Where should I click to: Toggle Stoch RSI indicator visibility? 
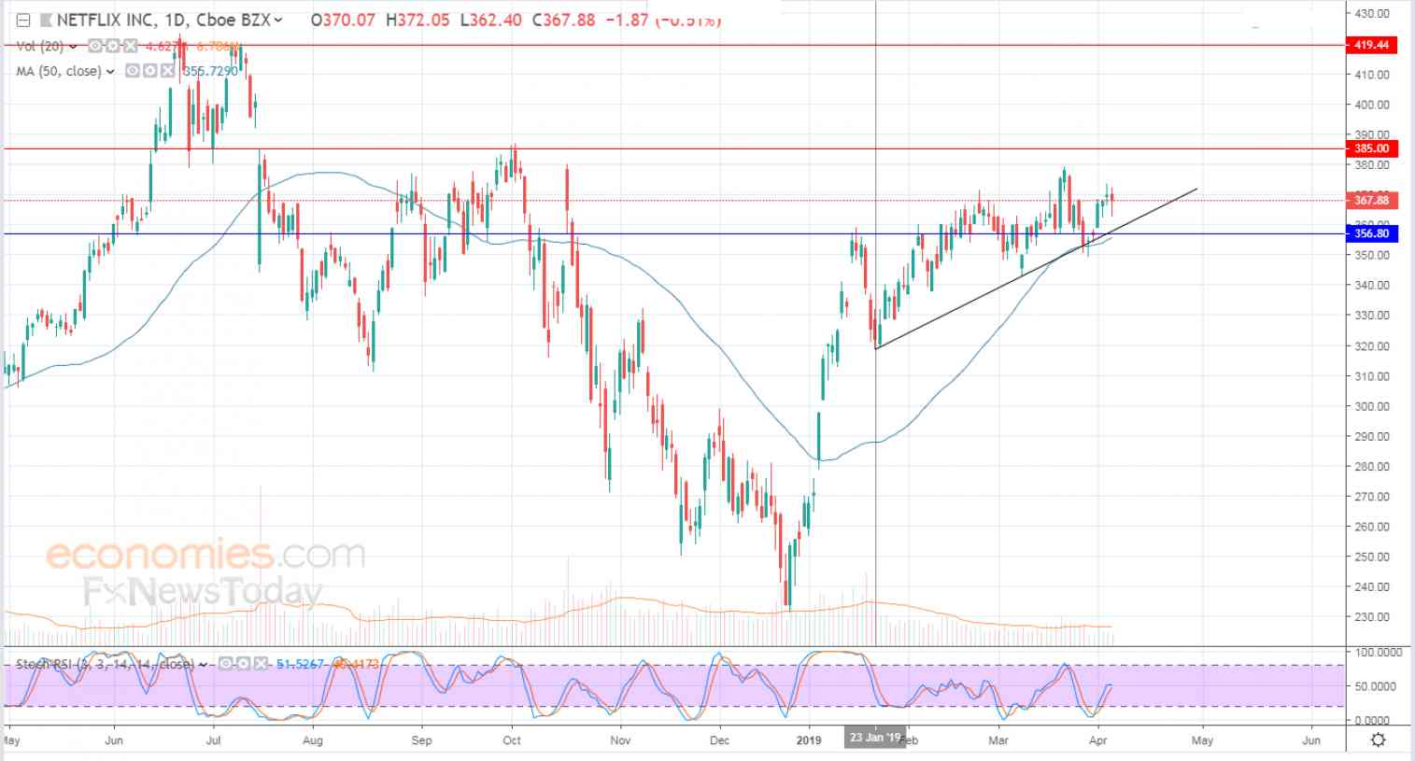225,664
